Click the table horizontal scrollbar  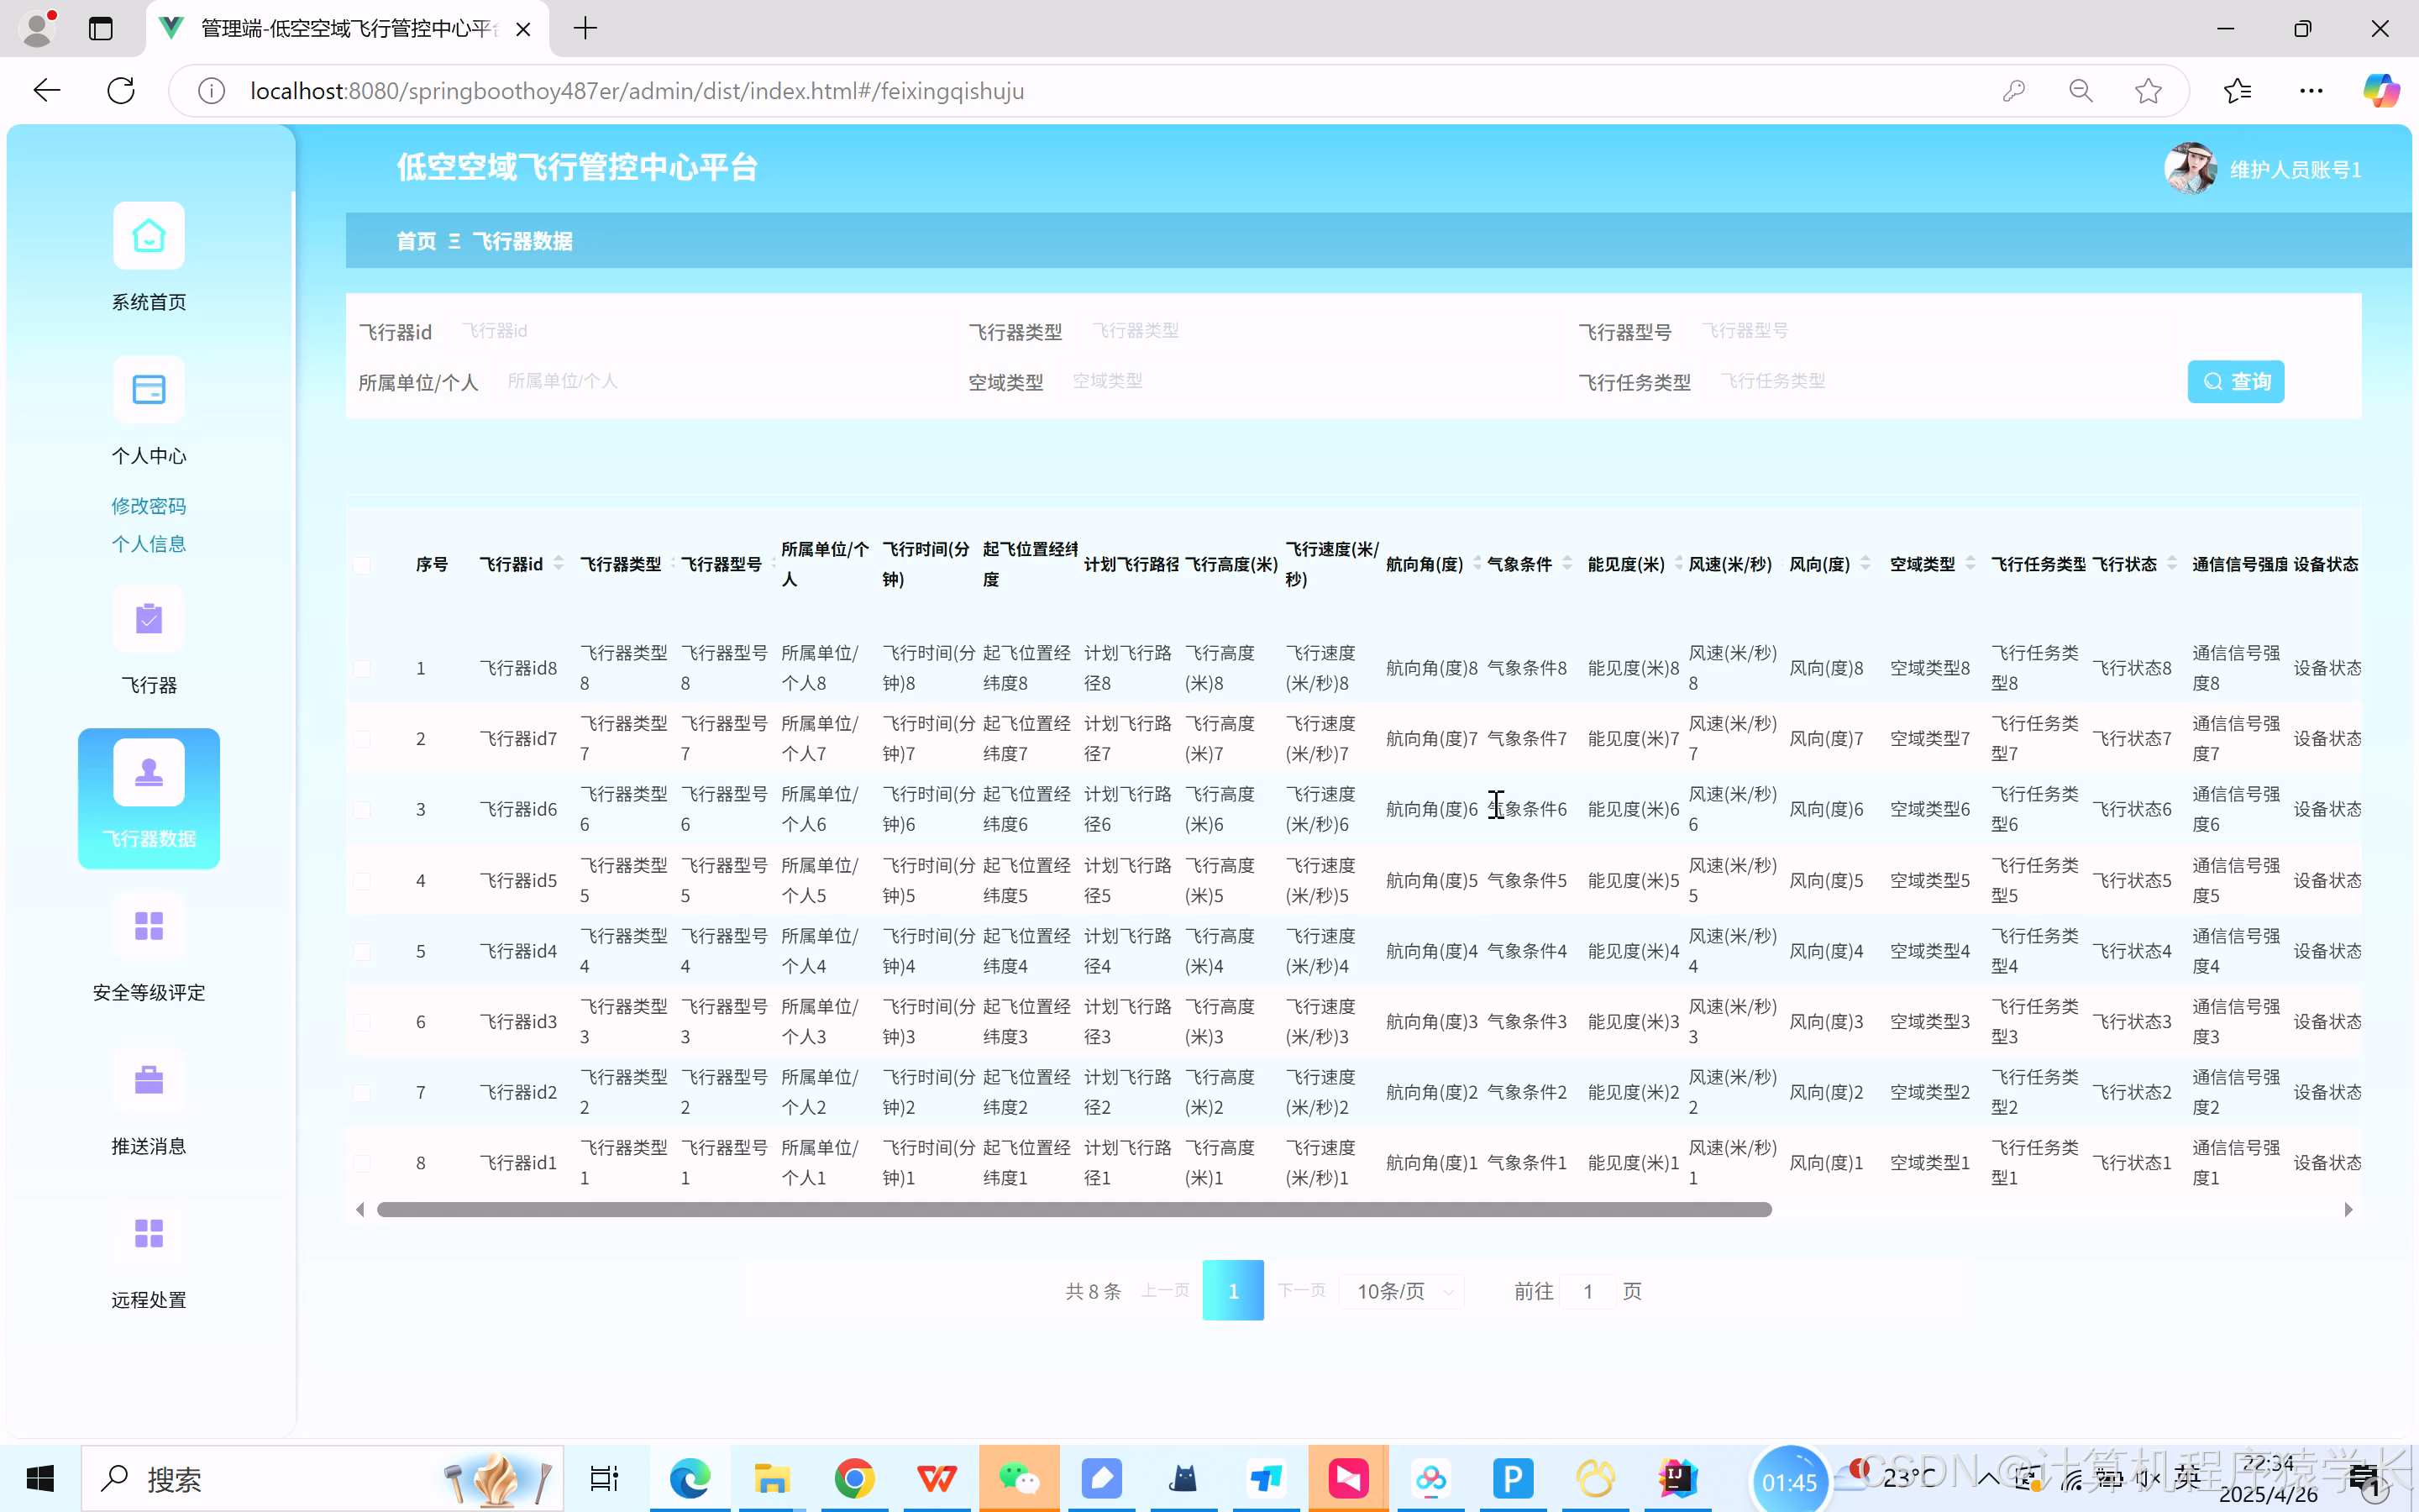pos(1073,1210)
